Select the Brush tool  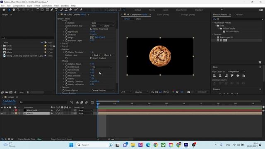(x=62, y=10)
